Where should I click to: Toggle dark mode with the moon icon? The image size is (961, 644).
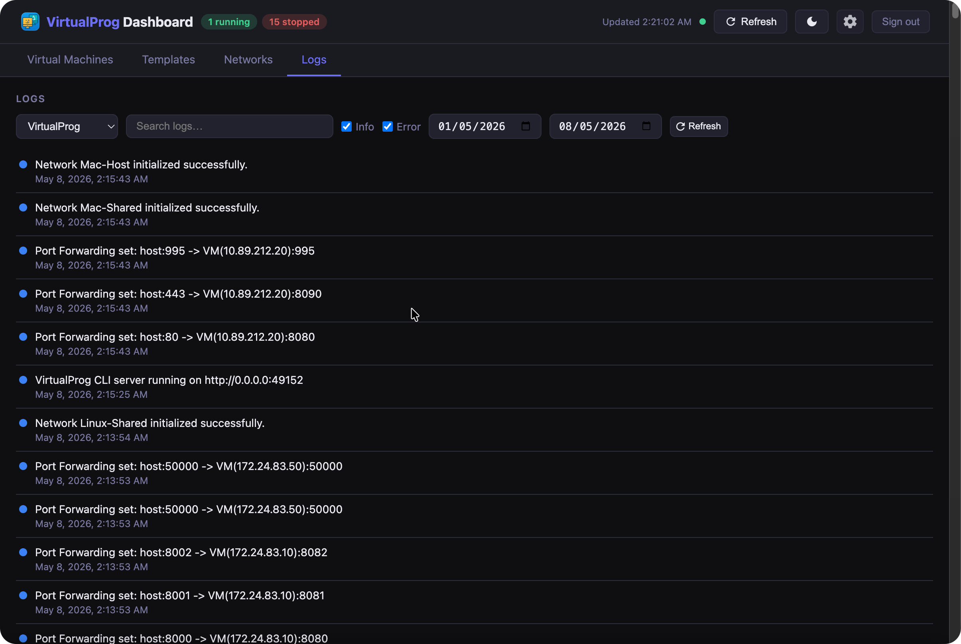click(811, 22)
